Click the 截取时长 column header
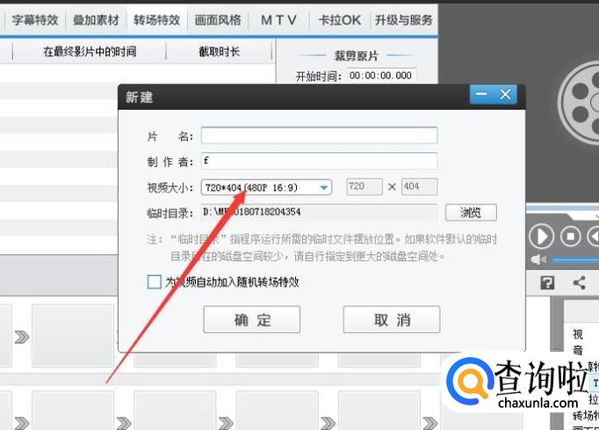Viewport: 599px width, 430px height. coord(219,51)
